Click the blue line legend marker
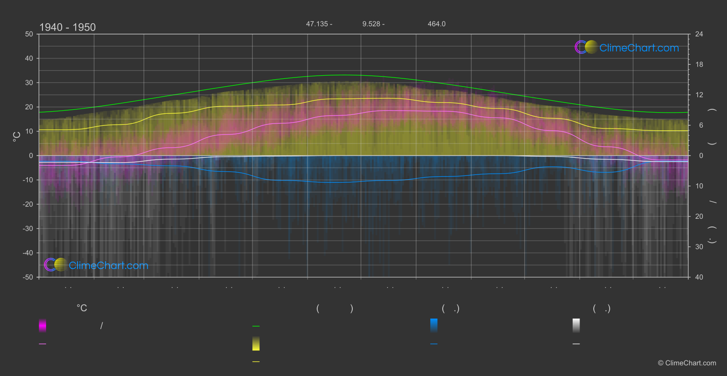This screenshot has width=727, height=376. [434, 344]
